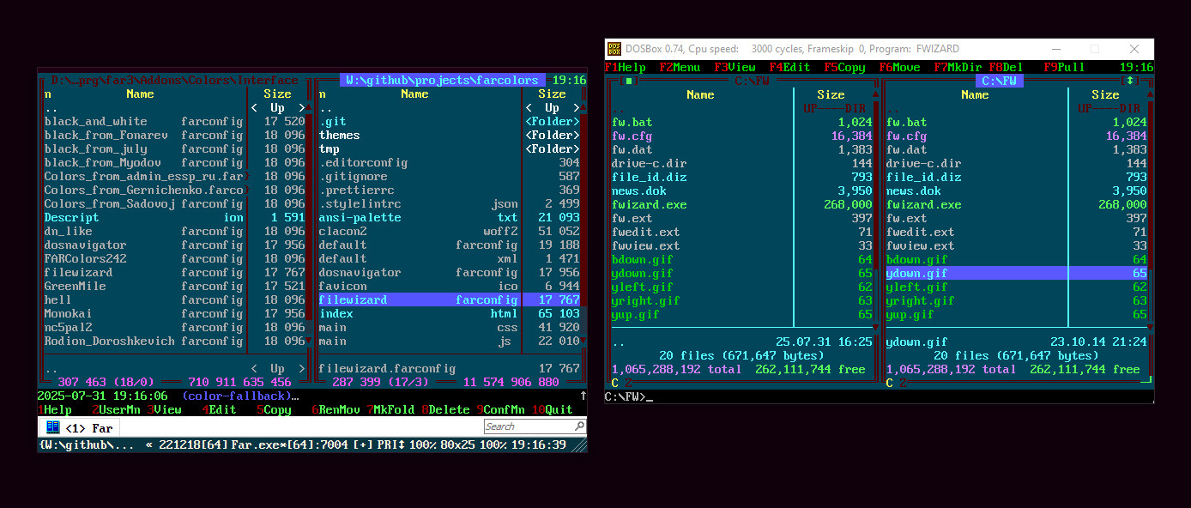The height and width of the screenshot is (508, 1191).
Task: Click the green square button on FWizard left panel
Action: pos(628,81)
